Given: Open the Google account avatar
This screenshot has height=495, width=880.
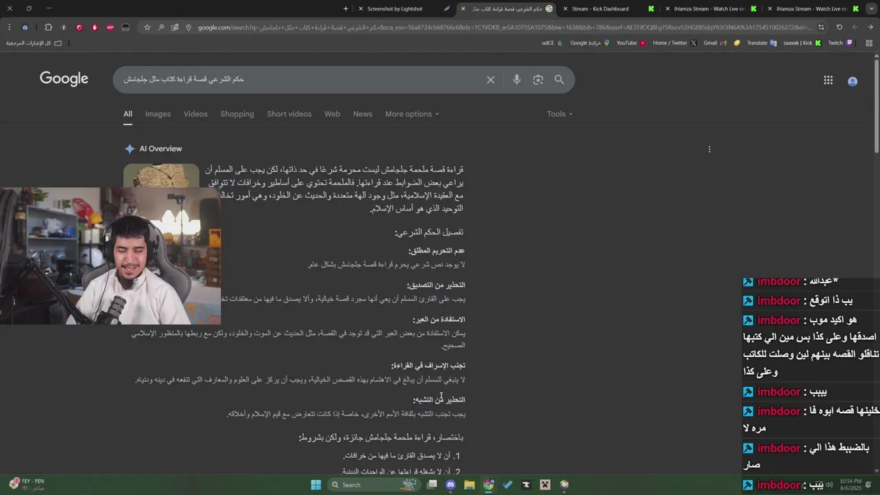Looking at the screenshot, I should pos(852,81).
